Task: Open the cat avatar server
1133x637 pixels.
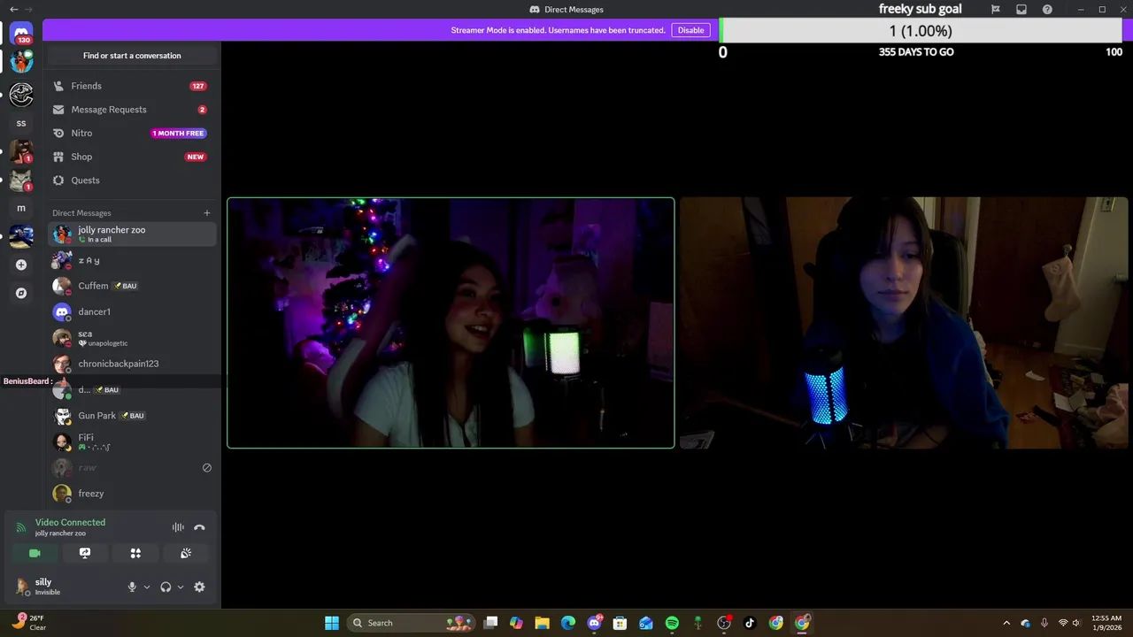Action: click(x=21, y=180)
